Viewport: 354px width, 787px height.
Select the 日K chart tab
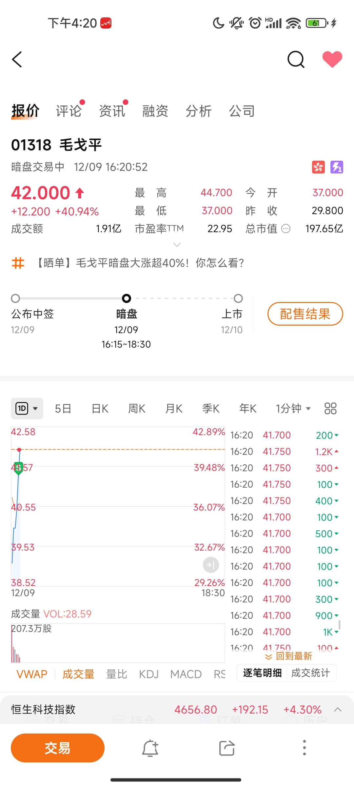(100, 409)
